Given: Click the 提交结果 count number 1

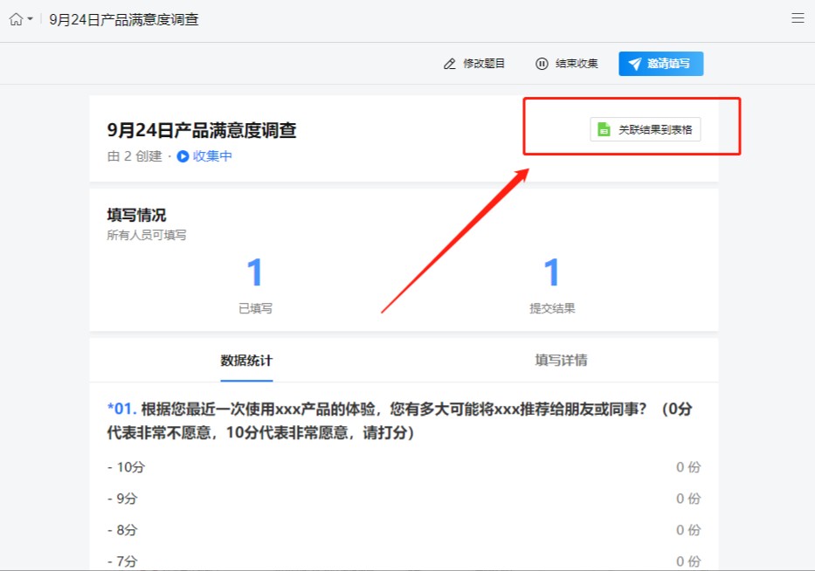Looking at the screenshot, I should click(x=550, y=273).
